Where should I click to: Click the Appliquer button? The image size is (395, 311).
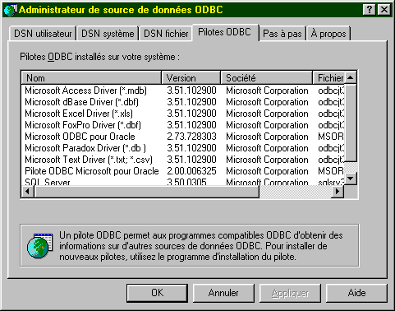(290, 293)
